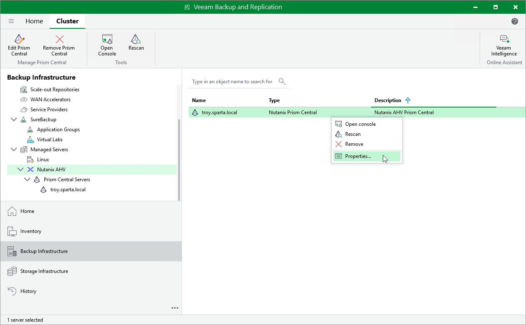Go to Inventory view label
Screen dimensions: 526x325
[x=31, y=231]
